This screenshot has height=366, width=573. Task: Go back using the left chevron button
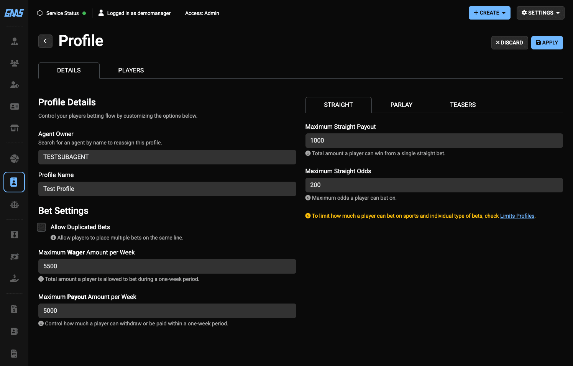pyautogui.click(x=45, y=41)
